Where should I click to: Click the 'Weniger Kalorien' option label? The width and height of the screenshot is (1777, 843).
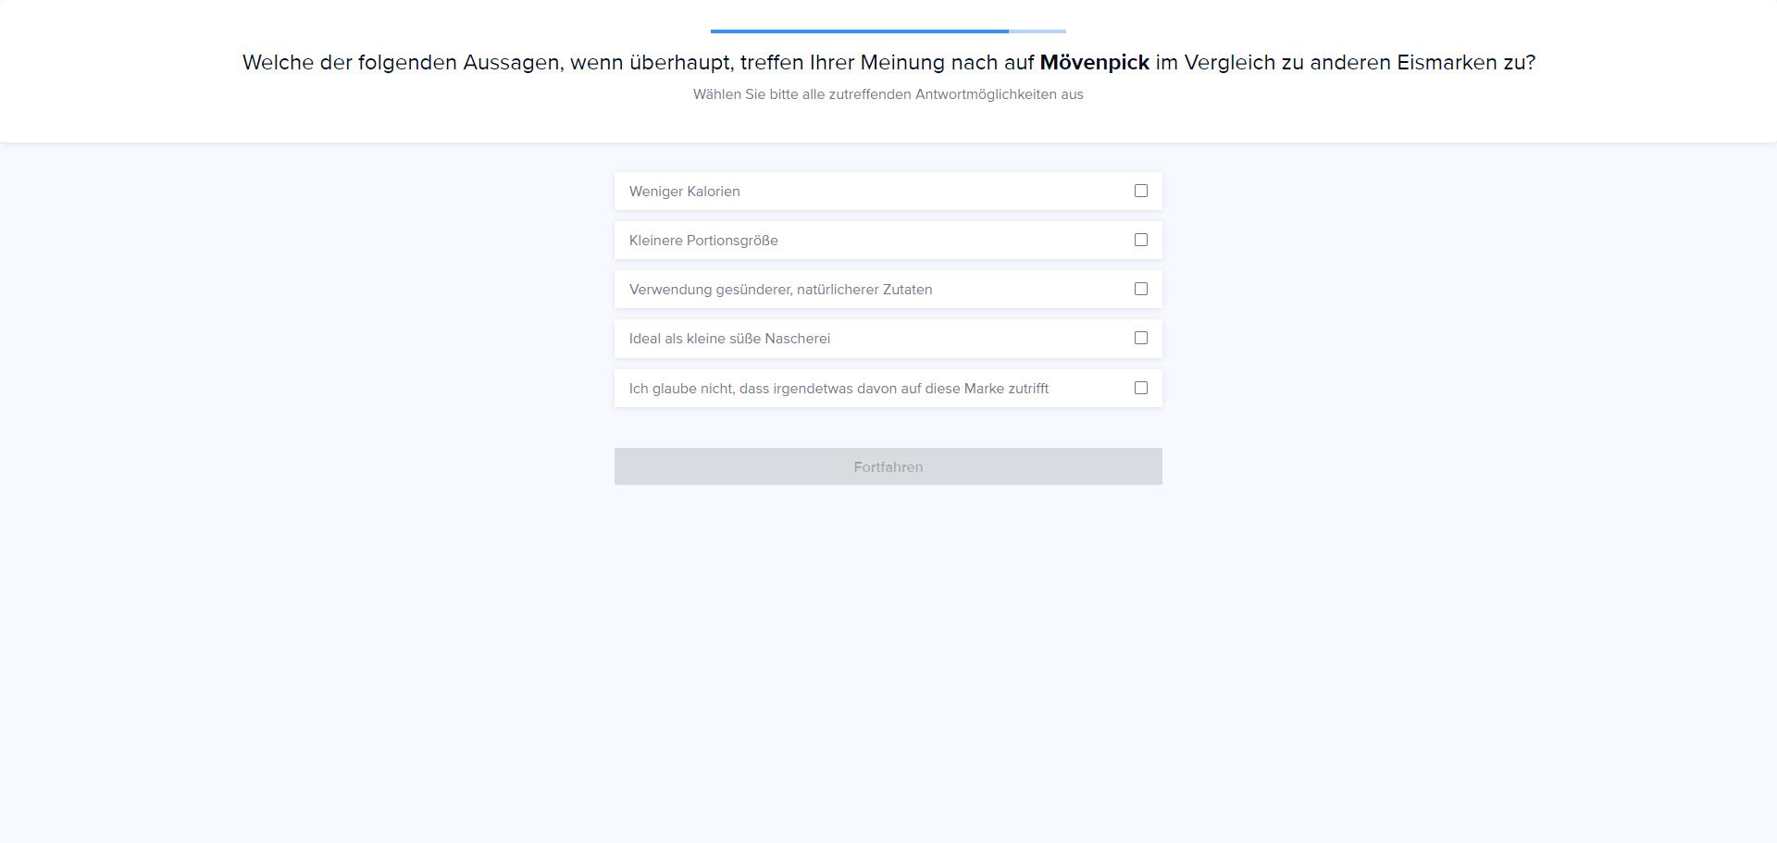pyautogui.click(x=685, y=192)
